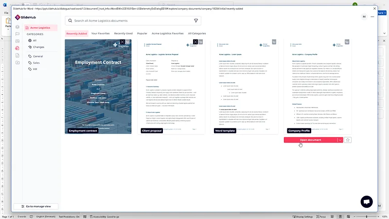This screenshot has height=219, width=389.
Task: Click Accessibility: Good to go status
Action: [105, 217]
